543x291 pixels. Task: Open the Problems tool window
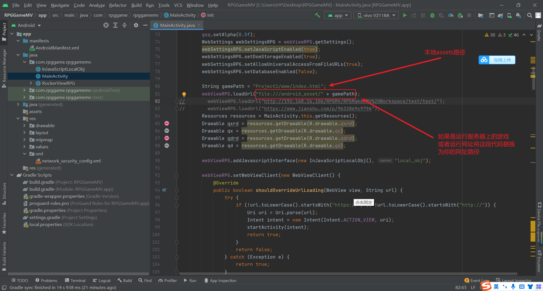coord(46,281)
